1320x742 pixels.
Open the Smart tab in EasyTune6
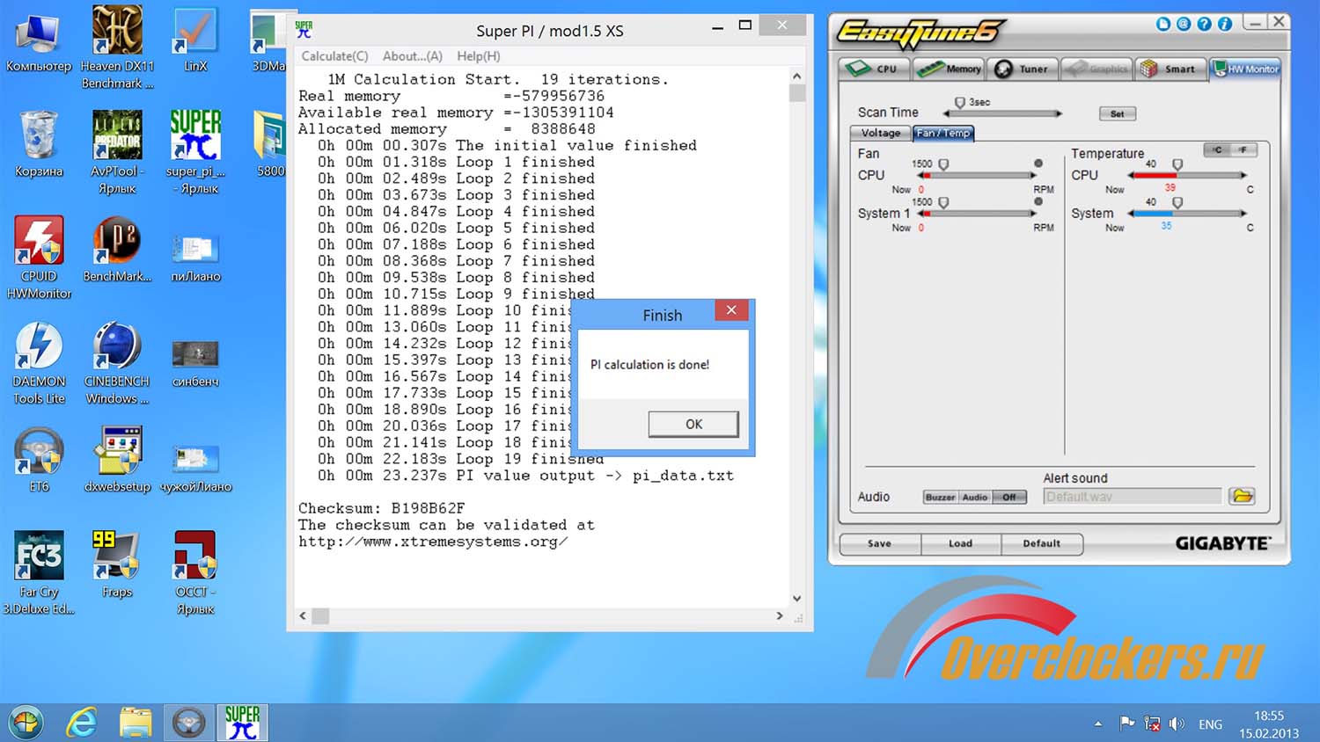1169,69
